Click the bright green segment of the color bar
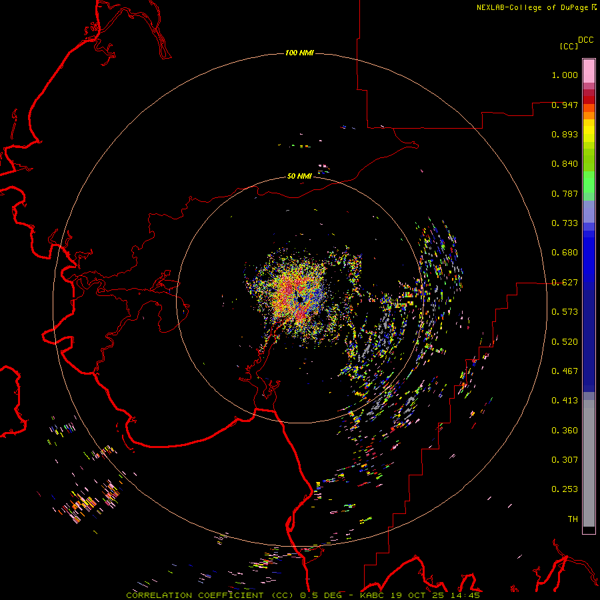Image resolution: width=600 pixels, height=600 pixels. coord(589,182)
